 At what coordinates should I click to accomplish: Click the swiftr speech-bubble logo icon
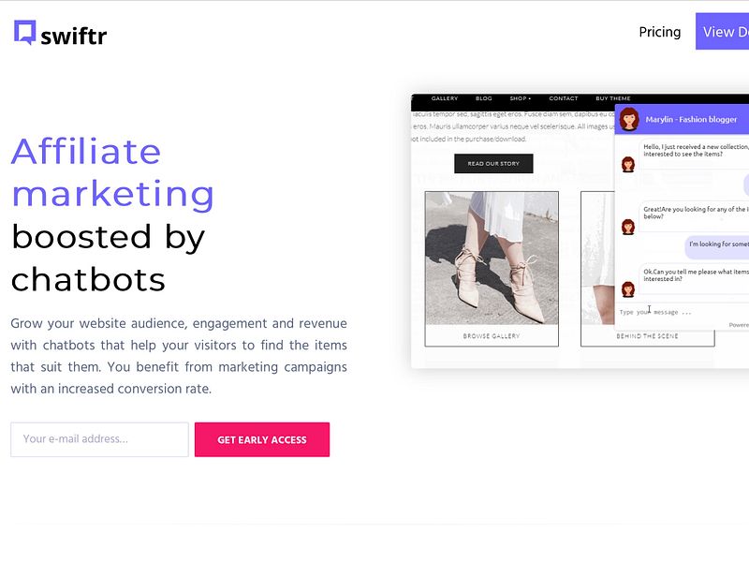click(25, 32)
